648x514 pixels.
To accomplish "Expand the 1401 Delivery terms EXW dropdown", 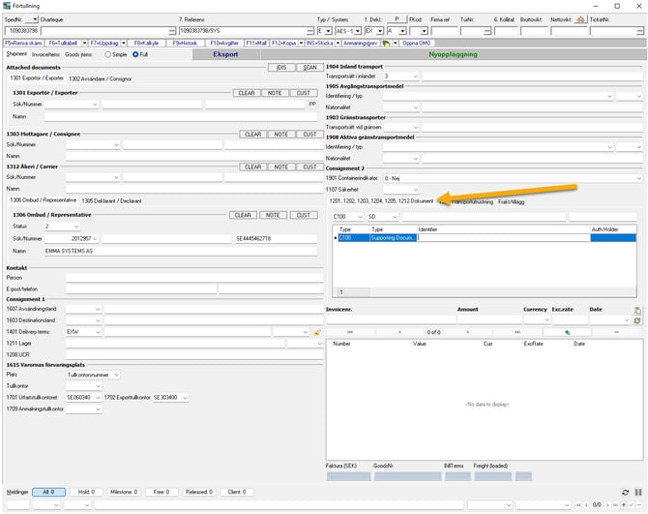I will (98, 331).
